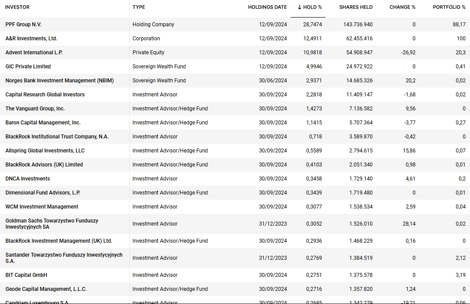Sort by Change % column header
Screen dimensions: 470x304
pos(402,7)
